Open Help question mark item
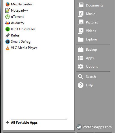 (x=85, y=85)
